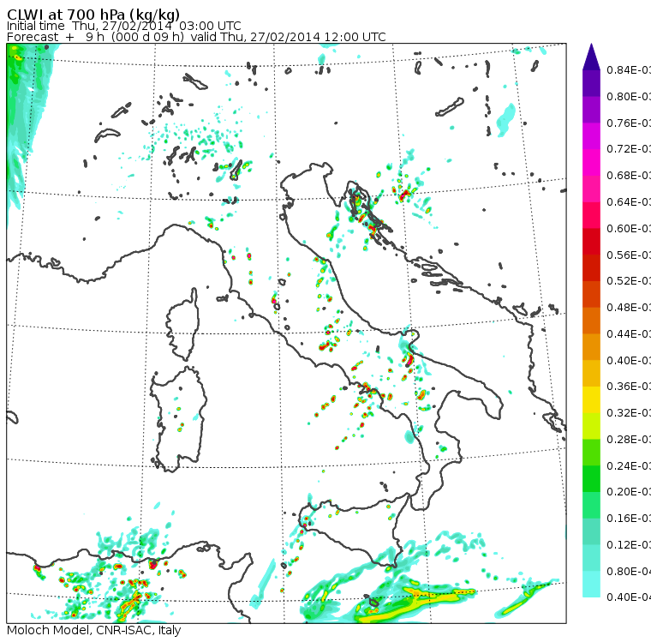Viewport: 651px width, 642px height.
Task: Click the 'Forecast + 9 h' valid-time line
Action: 196,37
